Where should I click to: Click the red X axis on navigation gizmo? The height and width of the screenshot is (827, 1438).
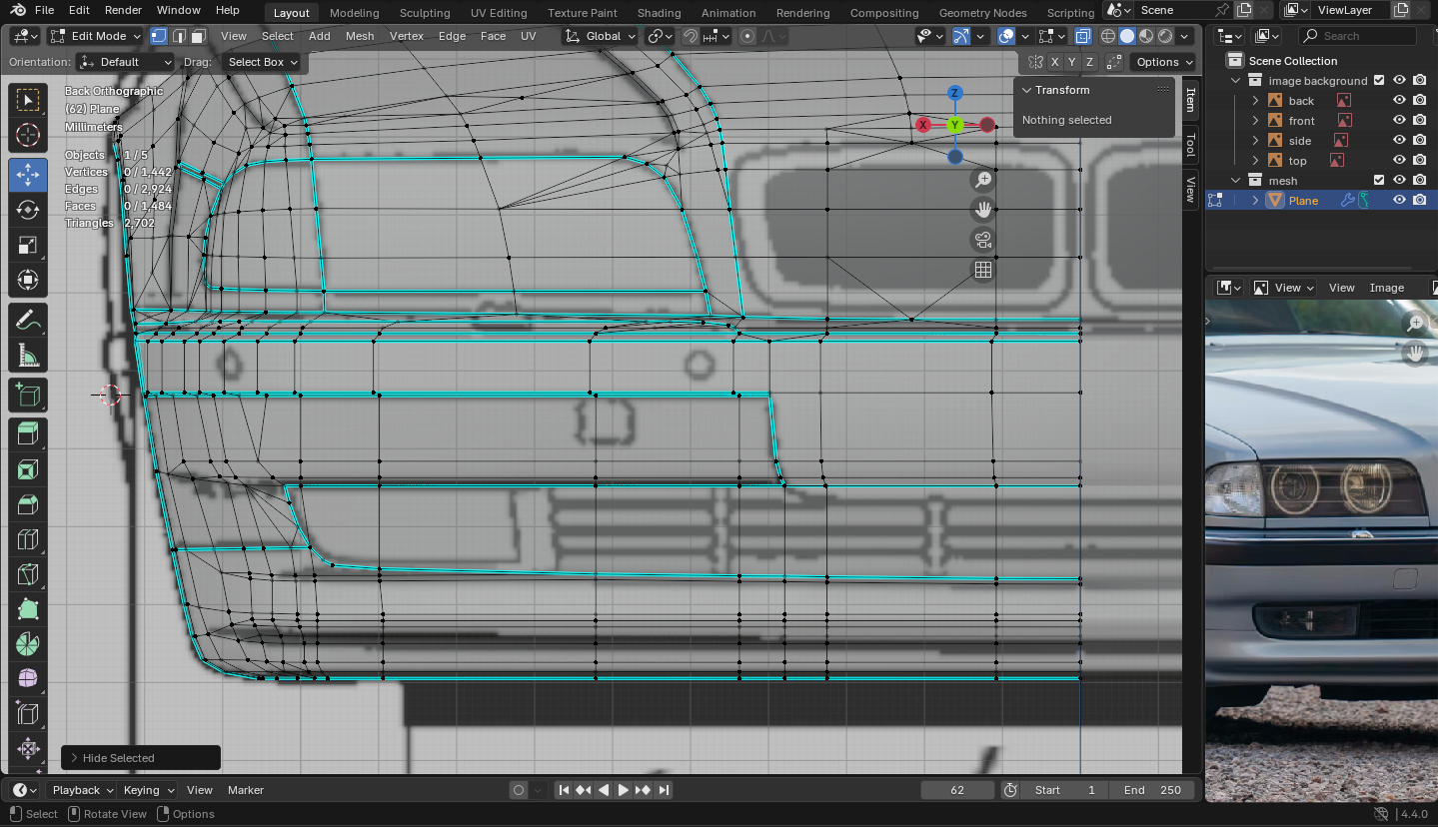[923, 125]
